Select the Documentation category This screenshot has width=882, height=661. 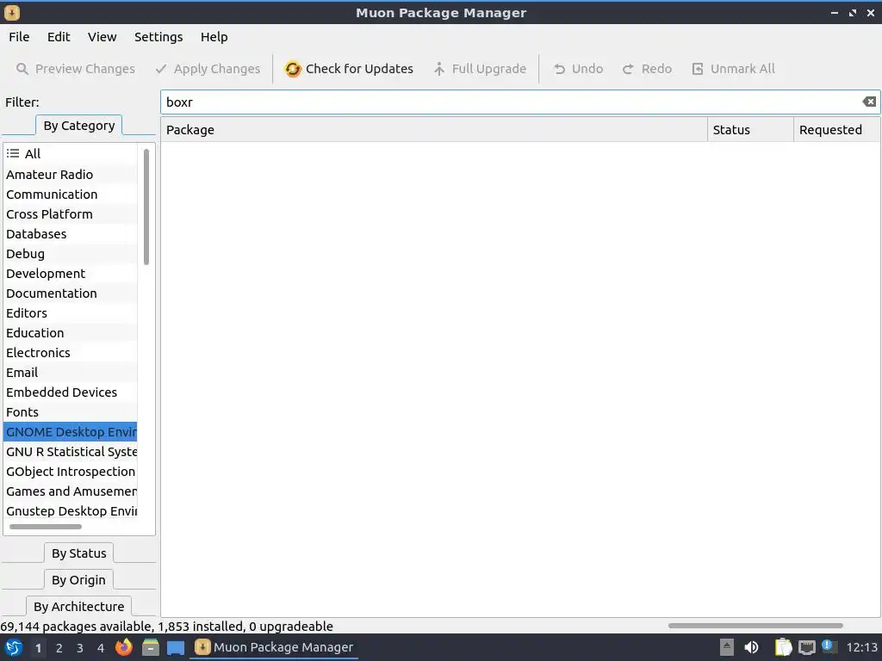(x=71, y=293)
